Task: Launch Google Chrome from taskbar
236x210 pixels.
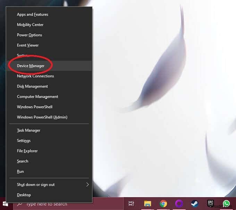Action: pyautogui.click(x=163, y=204)
